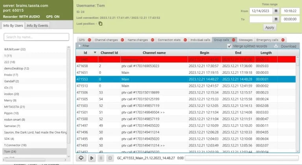Click red icon on Connection stats tab
The image size is (302, 165).
click(x=185, y=40)
